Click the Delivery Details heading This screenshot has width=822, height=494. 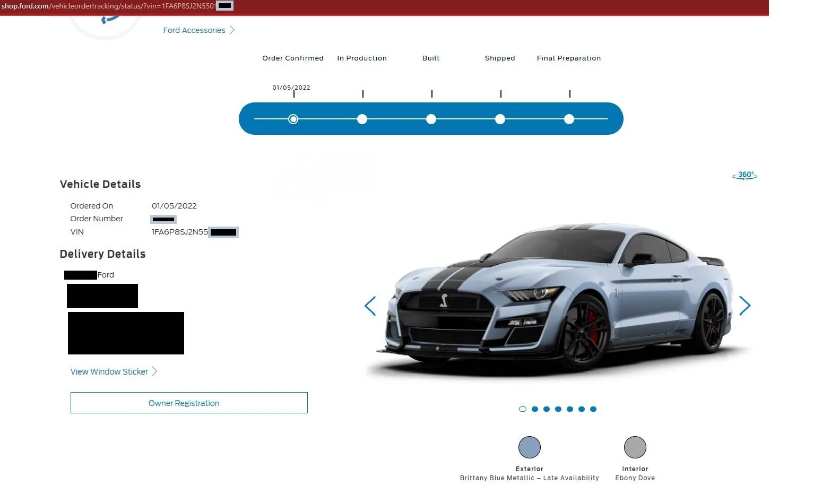[x=102, y=254]
